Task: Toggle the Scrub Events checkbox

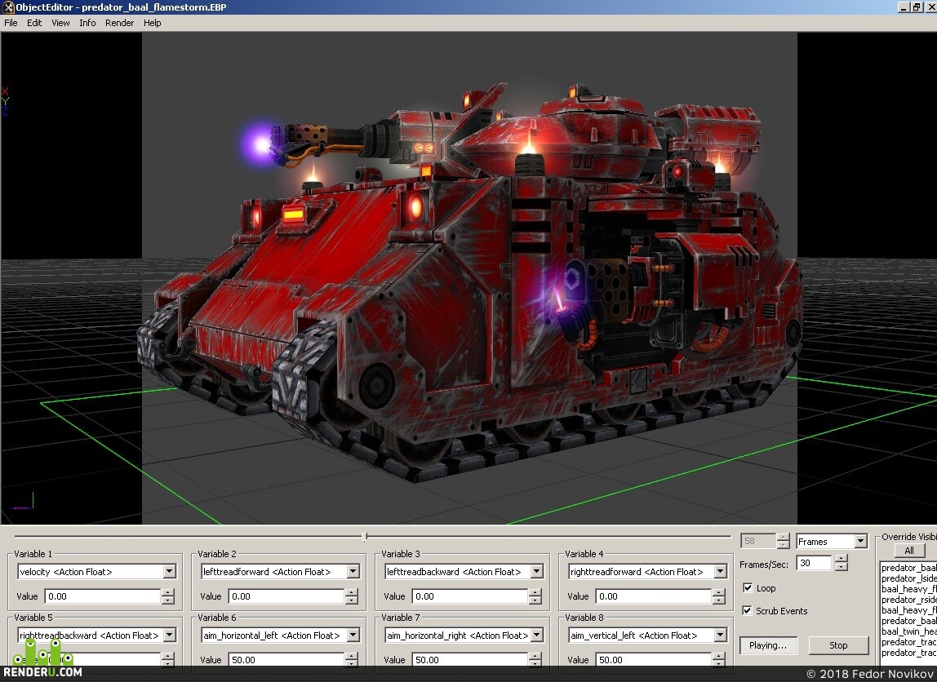Action: click(747, 610)
